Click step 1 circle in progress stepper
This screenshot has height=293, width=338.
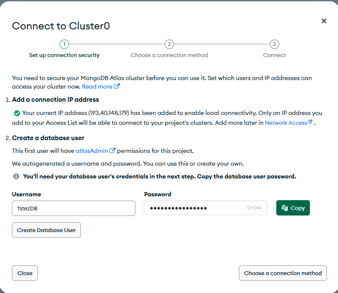click(64, 44)
